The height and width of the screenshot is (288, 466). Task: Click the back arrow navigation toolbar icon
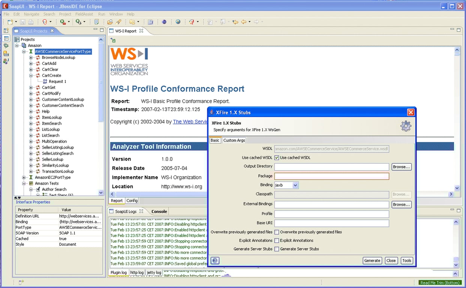coord(244,22)
